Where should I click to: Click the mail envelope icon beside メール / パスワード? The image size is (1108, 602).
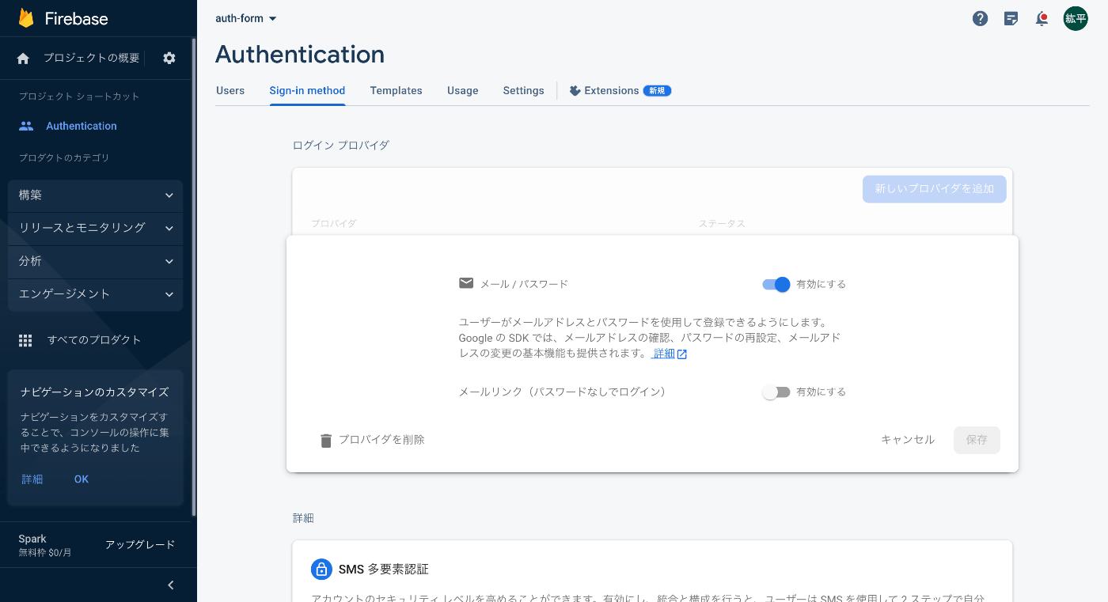click(466, 283)
